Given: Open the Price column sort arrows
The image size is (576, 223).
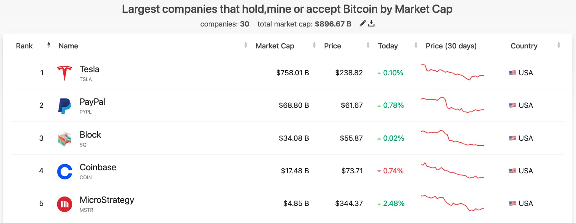Looking at the screenshot, I should 368,46.
